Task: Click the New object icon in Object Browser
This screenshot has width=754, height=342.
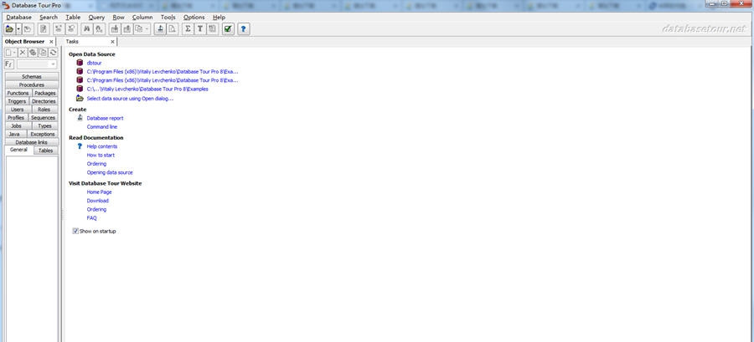Action: tap(8, 53)
